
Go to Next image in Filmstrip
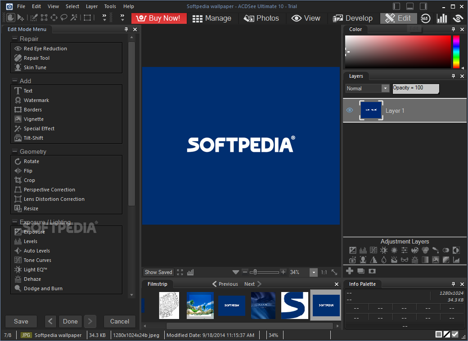[253, 284]
